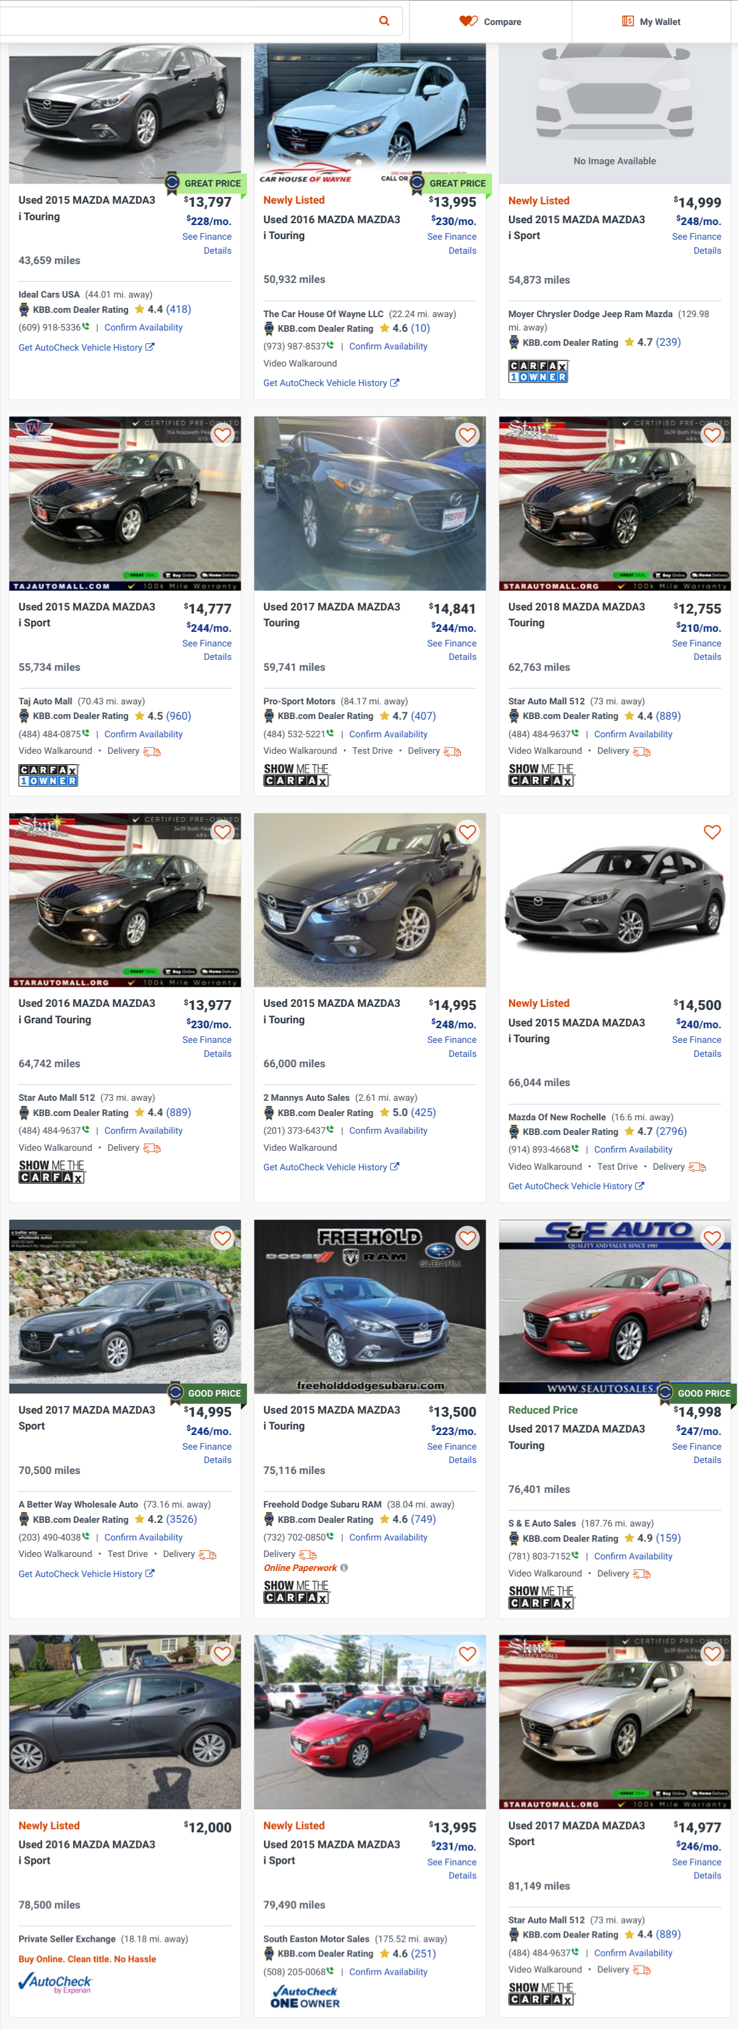
Task: Open the AutoCheck One Owner badge for South Easton listing
Action: (305, 1997)
